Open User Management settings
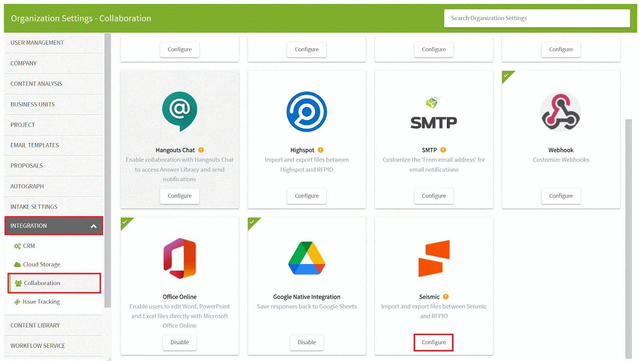Viewport: 639px width, 361px height. pyautogui.click(x=54, y=43)
